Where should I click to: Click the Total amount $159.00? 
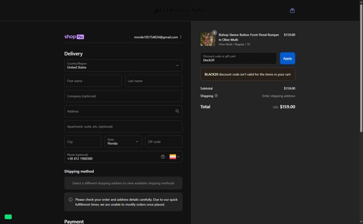pyautogui.click(x=288, y=107)
